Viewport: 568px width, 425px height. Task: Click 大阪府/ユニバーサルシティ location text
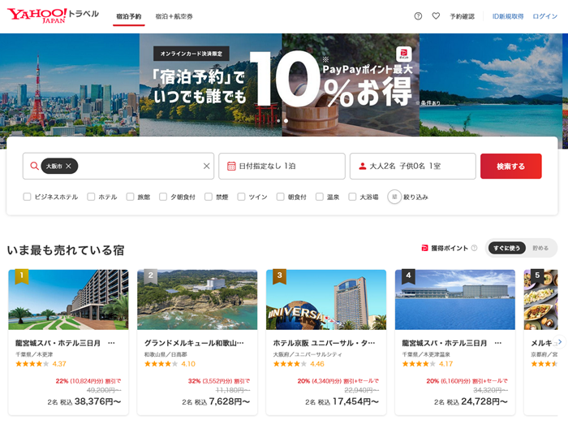pyautogui.click(x=308, y=354)
